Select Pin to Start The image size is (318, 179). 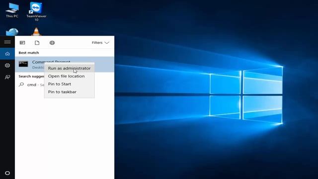70,84
